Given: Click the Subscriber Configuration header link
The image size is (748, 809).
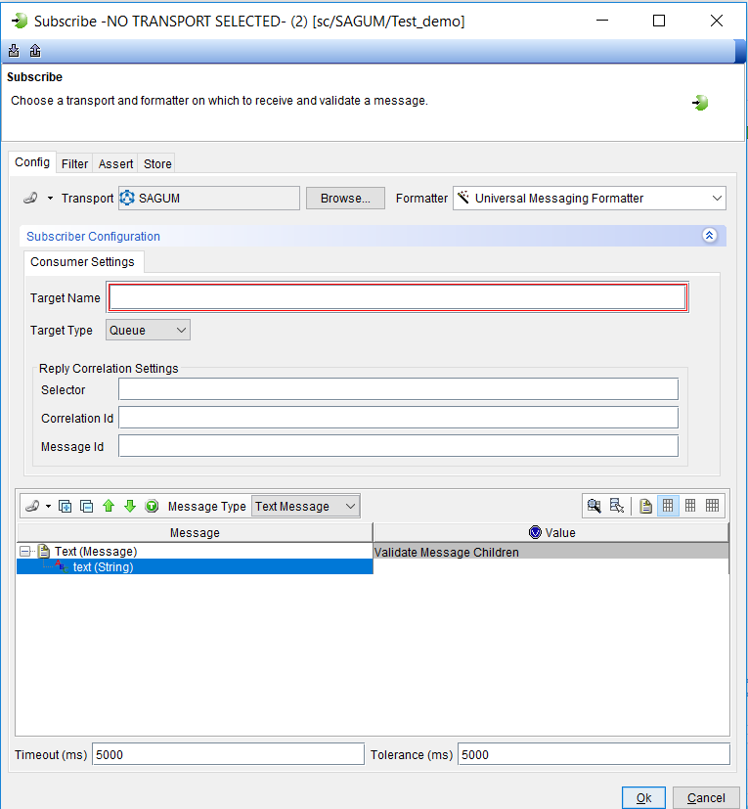Looking at the screenshot, I should click(x=93, y=237).
